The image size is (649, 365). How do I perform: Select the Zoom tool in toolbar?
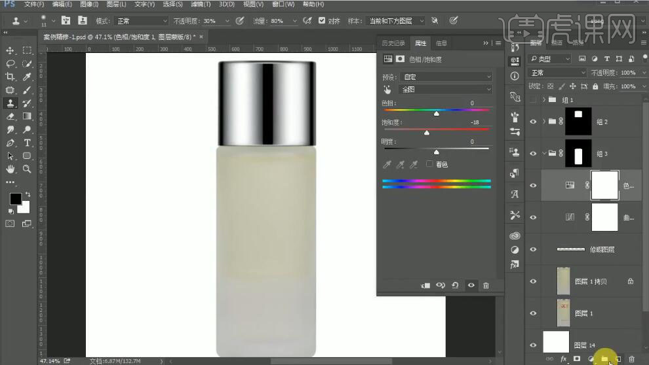point(27,169)
